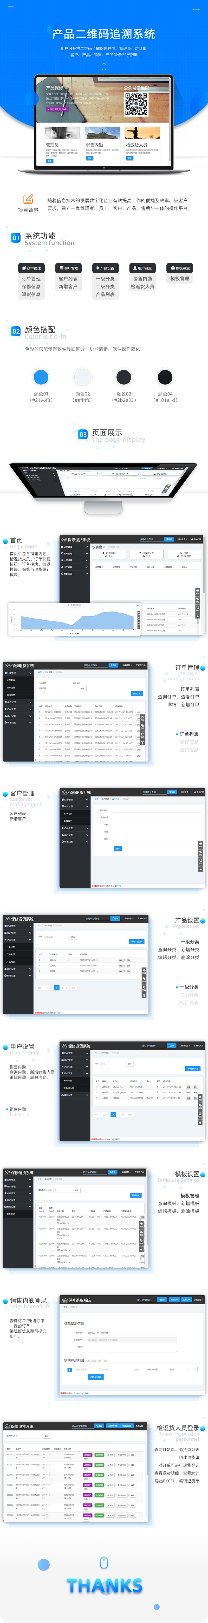Screen dimensions: 208x1623
Task: Click the black 用户设置 function tag
Action: [x=143, y=268]
